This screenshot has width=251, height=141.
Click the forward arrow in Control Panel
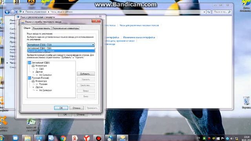[x=13, y=12]
